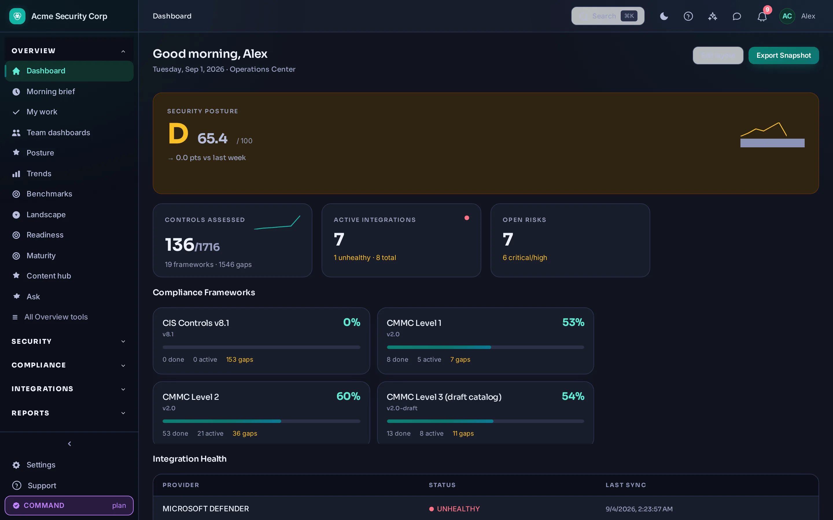Click the Readiness sidebar icon
The height and width of the screenshot is (520, 833).
coord(16,235)
